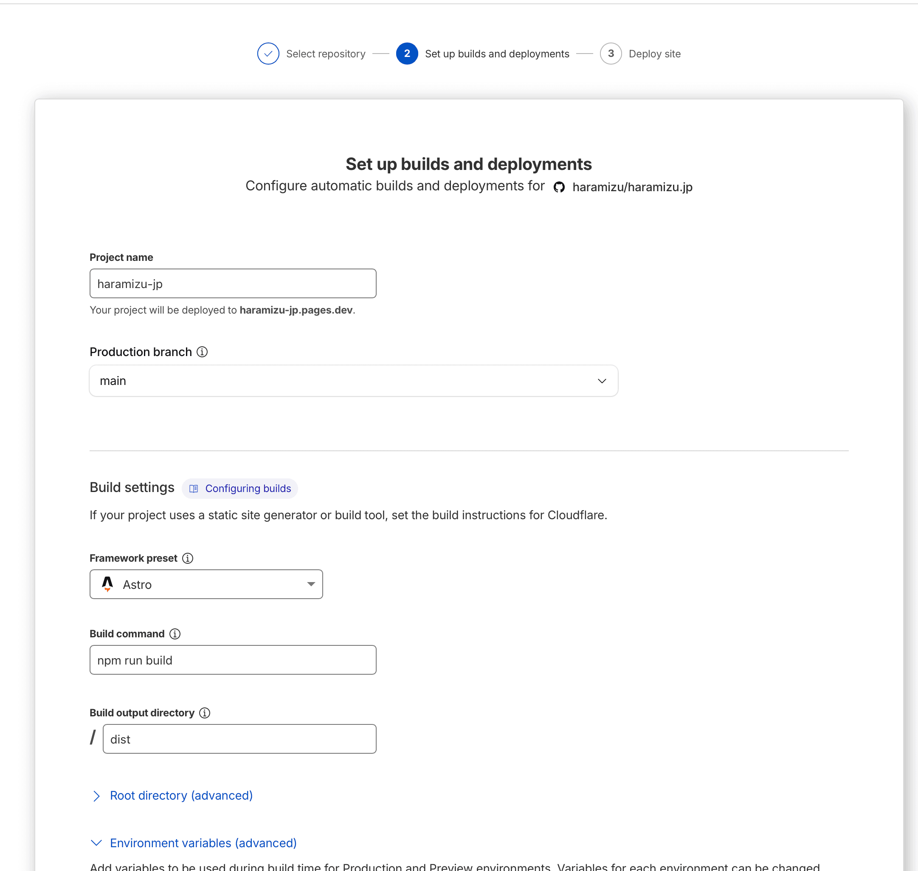Click the Astro logo in Framework preset
The height and width of the screenshot is (871, 918).
(x=107, y=584)
